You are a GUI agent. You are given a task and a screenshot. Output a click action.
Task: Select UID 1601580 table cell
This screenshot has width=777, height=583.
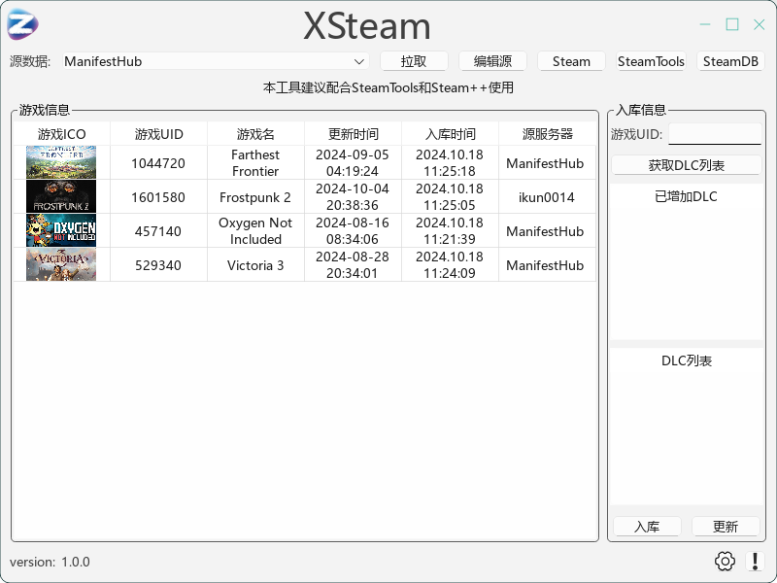158,197
